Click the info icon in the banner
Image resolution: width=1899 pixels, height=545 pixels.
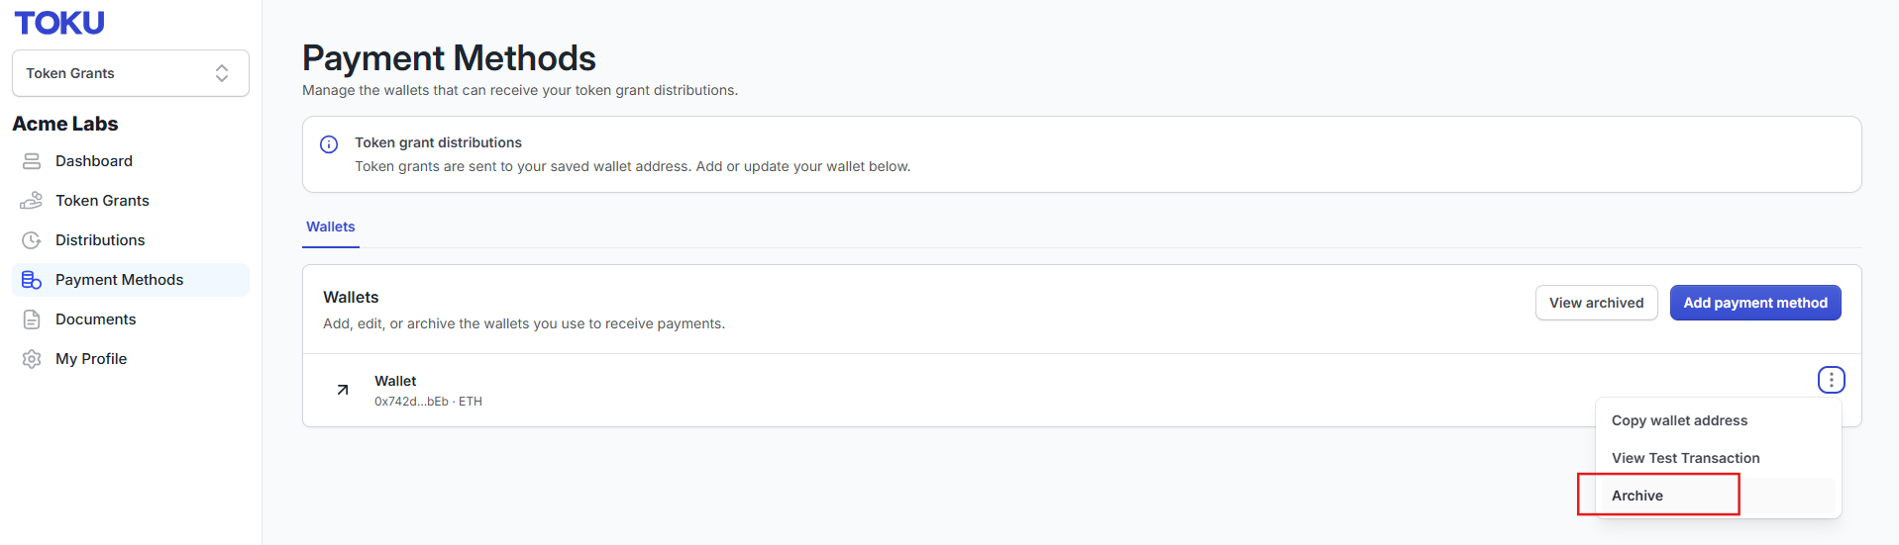329,144
